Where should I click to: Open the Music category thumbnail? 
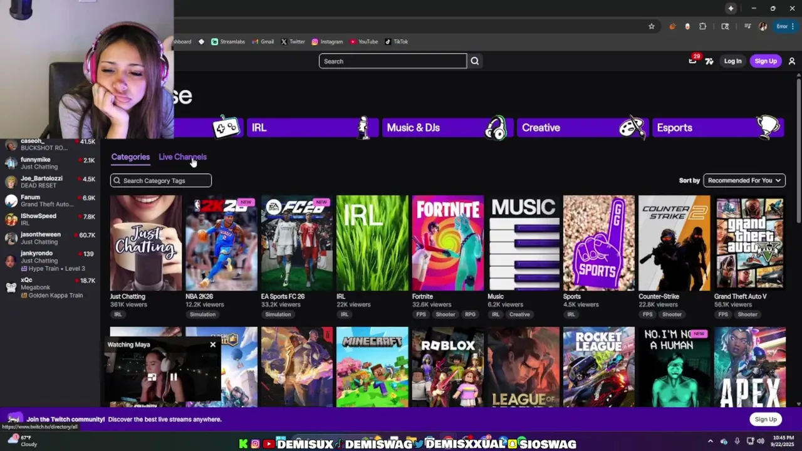click(523, 243)
